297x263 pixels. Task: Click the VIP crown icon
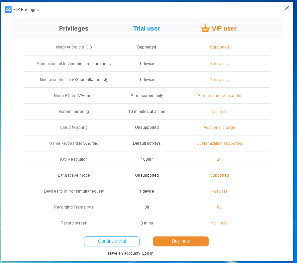click(205, 28)
